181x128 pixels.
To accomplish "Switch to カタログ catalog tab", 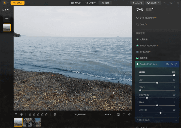I will [76, 3].
